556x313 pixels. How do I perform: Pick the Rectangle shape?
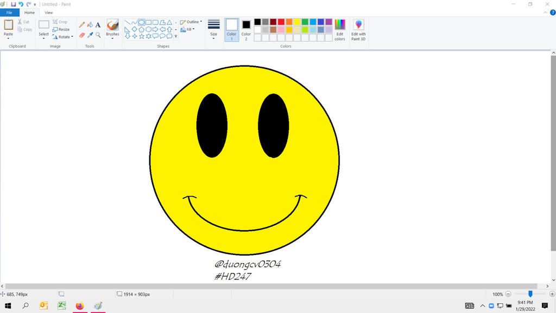148,22
